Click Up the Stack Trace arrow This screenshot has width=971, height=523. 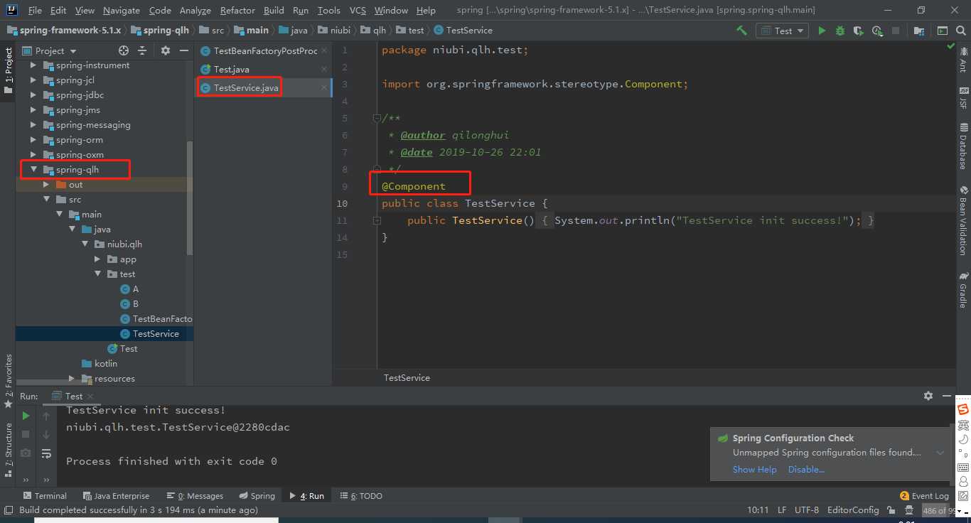(46, 416)
